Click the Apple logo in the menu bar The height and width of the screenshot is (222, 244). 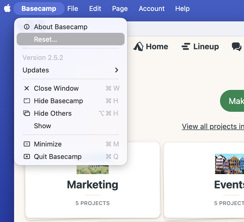[x=7, y=8]
